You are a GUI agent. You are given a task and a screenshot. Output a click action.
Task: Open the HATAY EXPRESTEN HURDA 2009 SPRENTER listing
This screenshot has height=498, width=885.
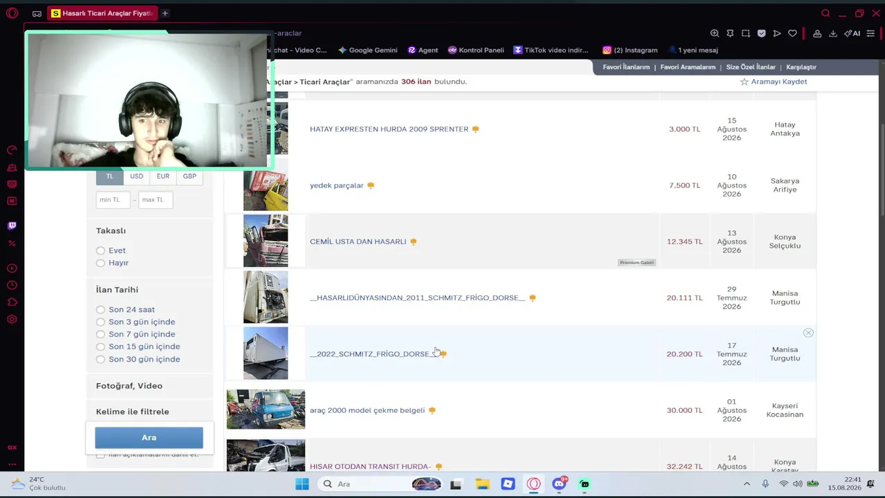[389, 129]
